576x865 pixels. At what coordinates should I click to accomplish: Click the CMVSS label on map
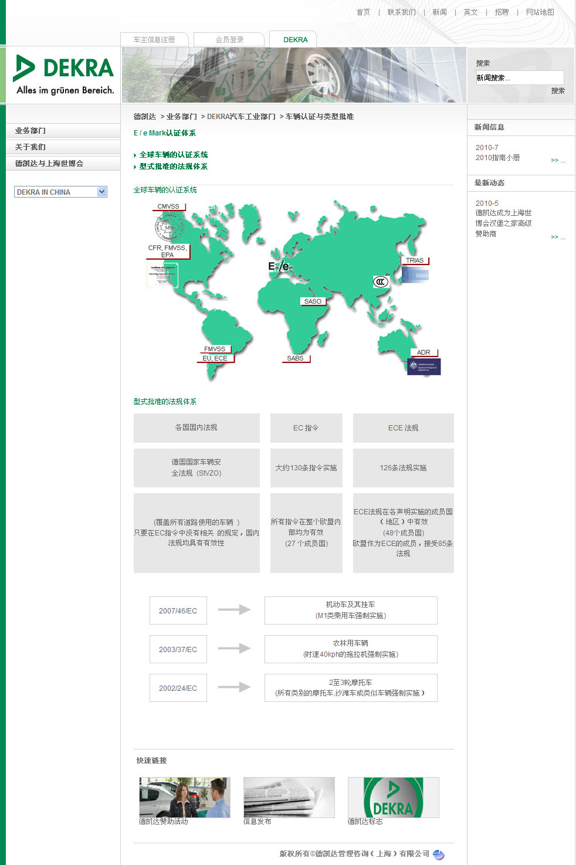[x=168, y=206]
